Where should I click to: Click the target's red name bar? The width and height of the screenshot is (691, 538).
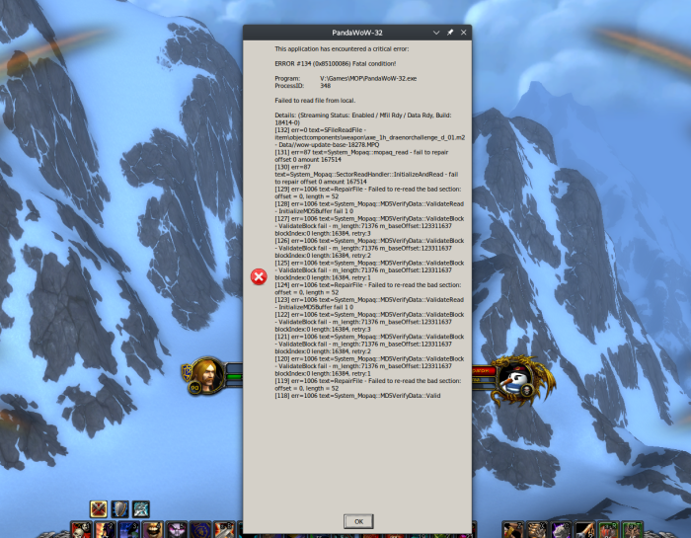pyautogui.click(x=483, y=369)
